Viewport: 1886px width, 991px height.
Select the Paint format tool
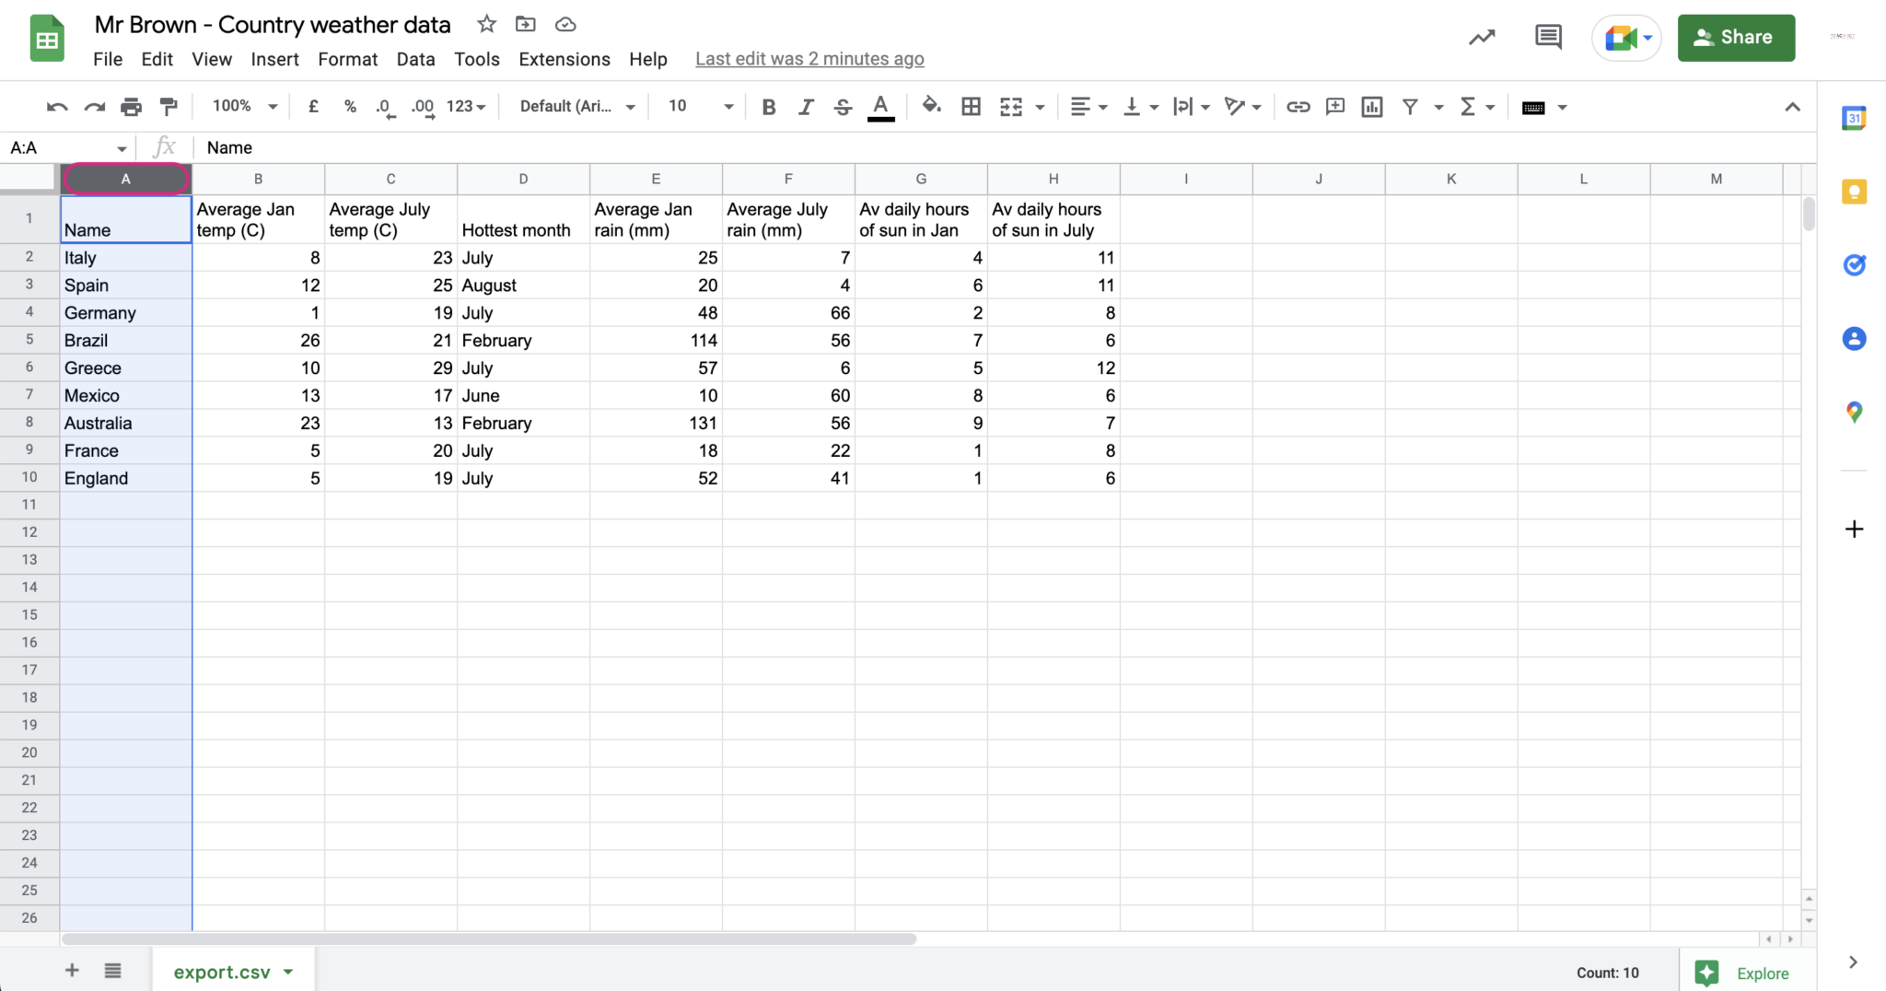coord(168,106)
